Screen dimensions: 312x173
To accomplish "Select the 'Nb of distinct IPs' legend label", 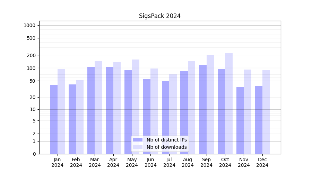I will (x=166, y=140).
